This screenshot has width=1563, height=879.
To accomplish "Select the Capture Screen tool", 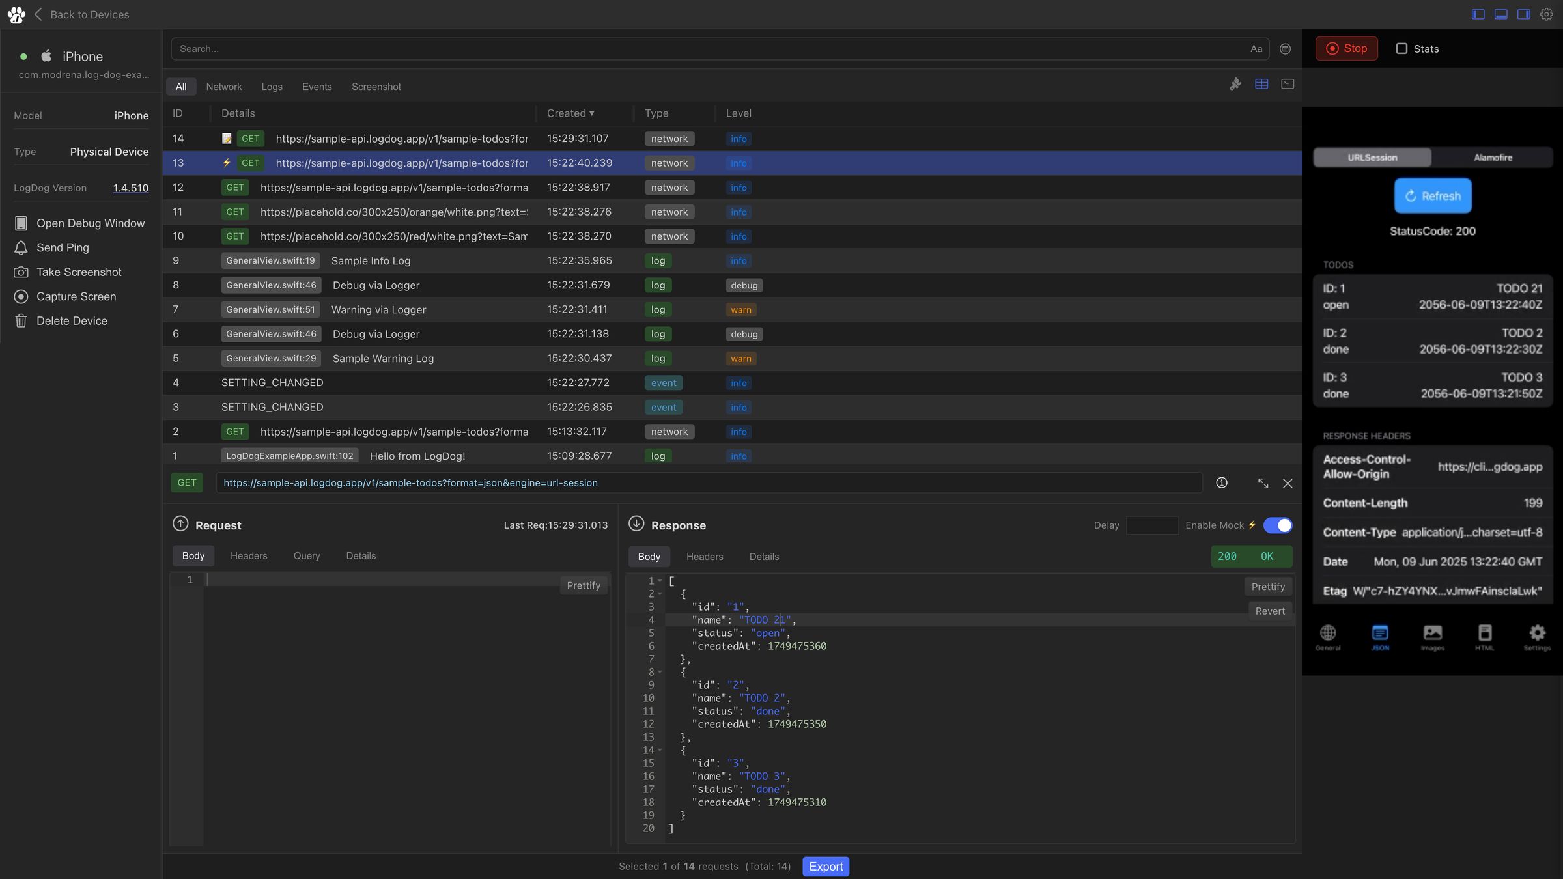I will 74,296.
